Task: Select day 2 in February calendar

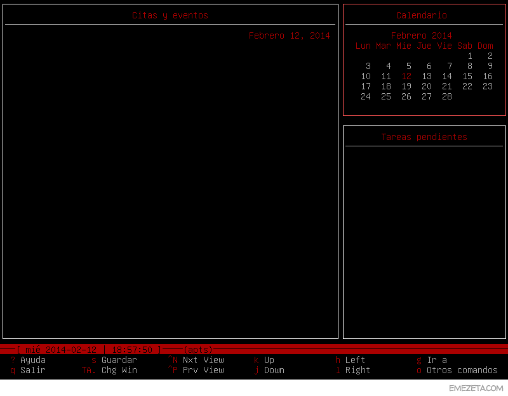Action: point(490,56)
